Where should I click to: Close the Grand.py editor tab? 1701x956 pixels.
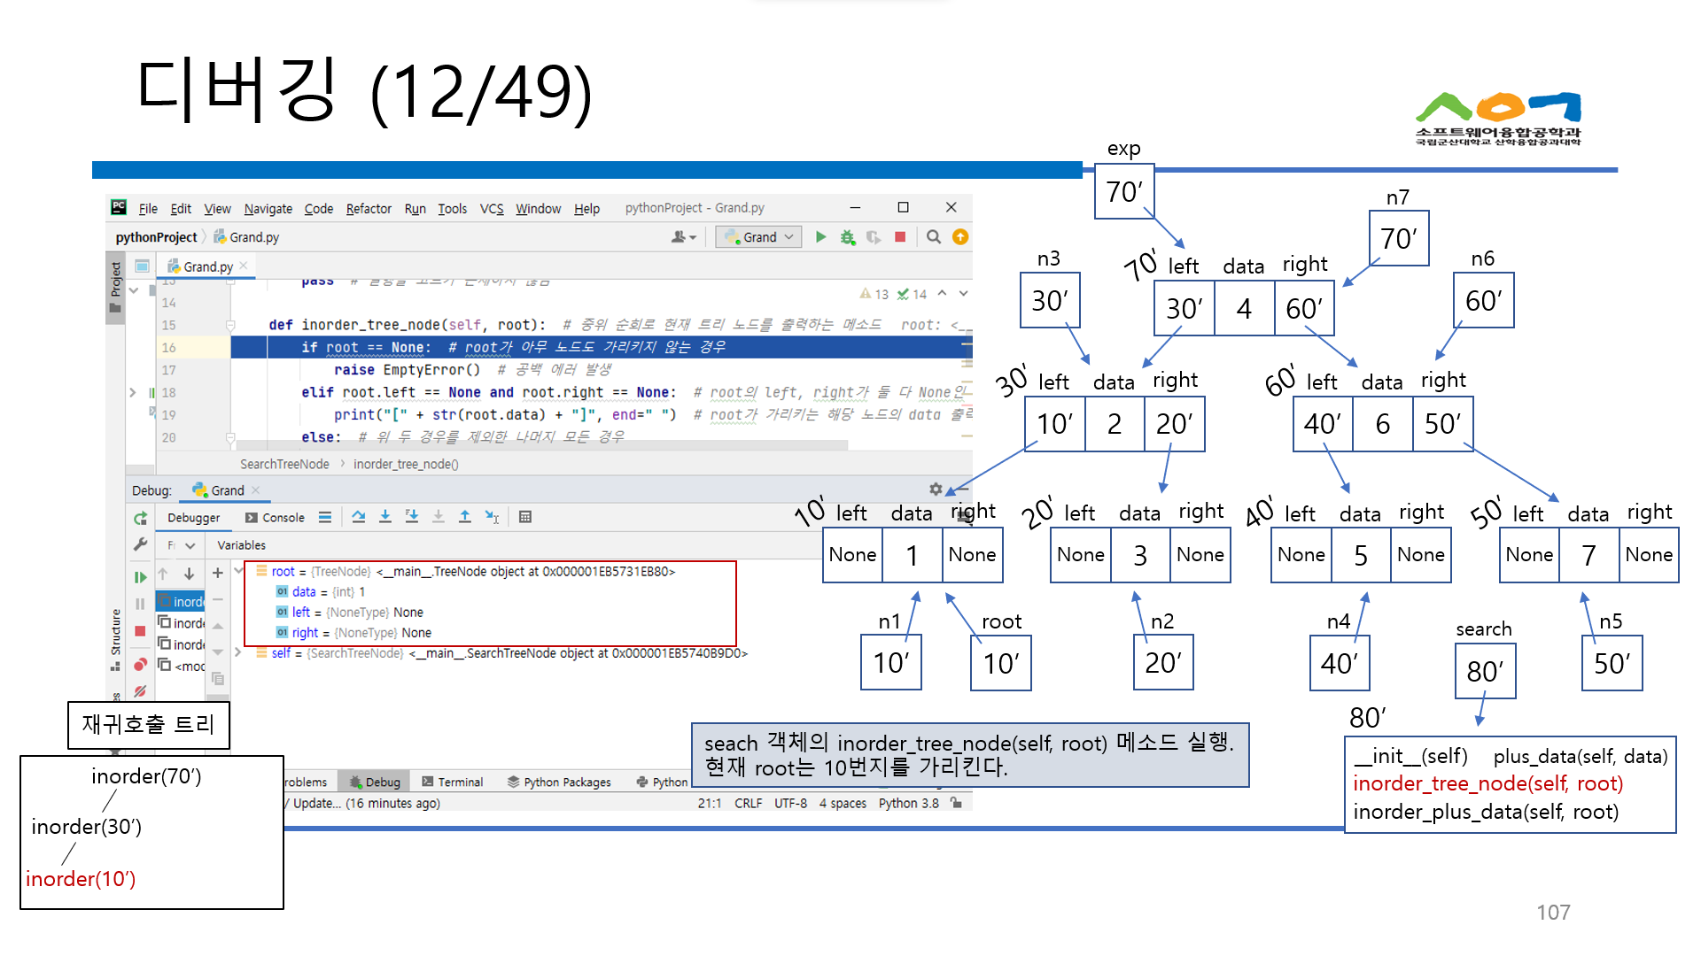[244, 266]
